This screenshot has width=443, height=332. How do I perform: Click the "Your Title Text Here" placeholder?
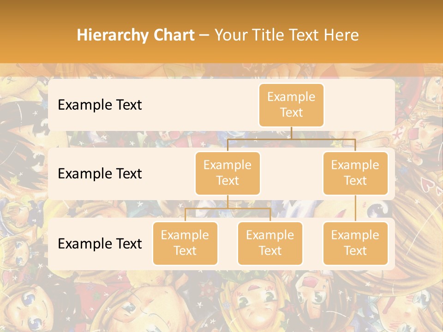[287, 35]
